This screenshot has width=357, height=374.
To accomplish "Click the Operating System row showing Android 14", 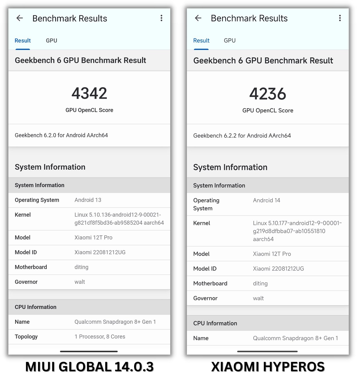I will pyautogui.click(x=267, y=204).
